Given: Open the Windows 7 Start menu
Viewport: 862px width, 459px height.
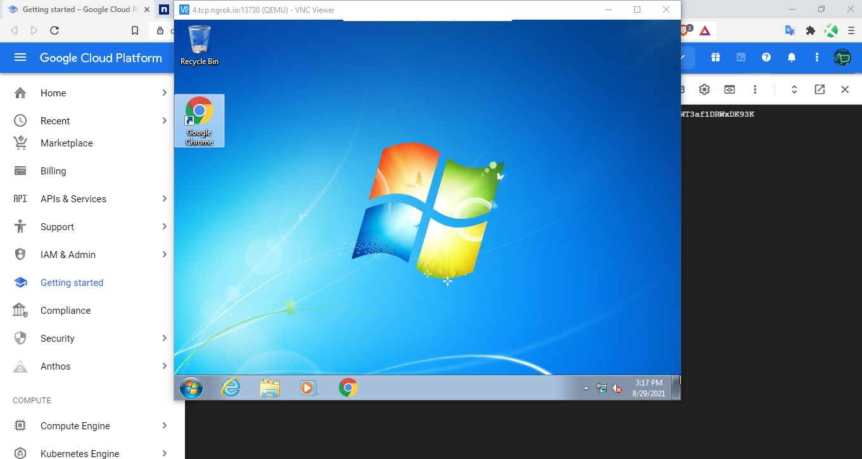Looking at the screenshot, I should click(191, 387).
